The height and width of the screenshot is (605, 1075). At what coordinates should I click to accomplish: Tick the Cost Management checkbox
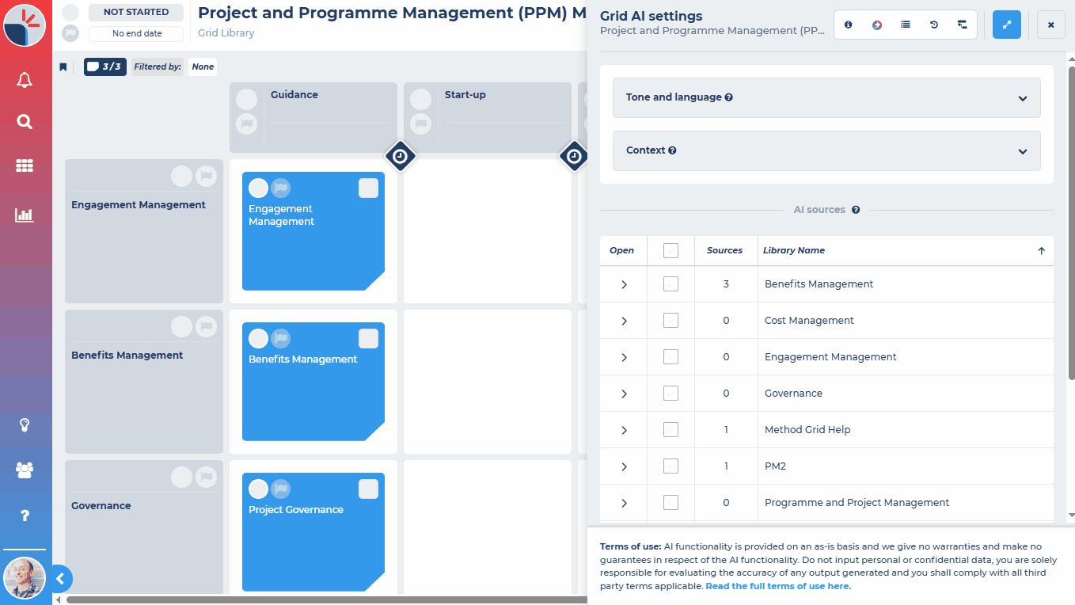(x=670, y=321)
